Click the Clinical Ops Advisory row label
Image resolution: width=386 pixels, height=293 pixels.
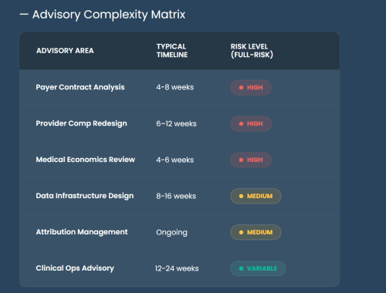coord(75,268)
